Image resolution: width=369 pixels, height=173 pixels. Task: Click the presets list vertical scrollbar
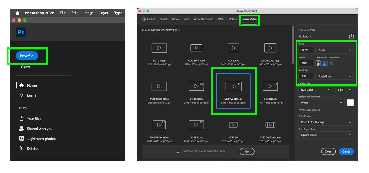(x=293, y=44)
